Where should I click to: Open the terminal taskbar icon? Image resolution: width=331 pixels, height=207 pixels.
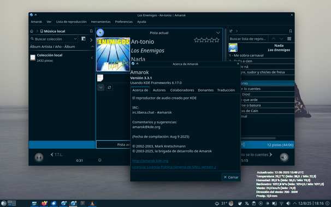point(82,203)
